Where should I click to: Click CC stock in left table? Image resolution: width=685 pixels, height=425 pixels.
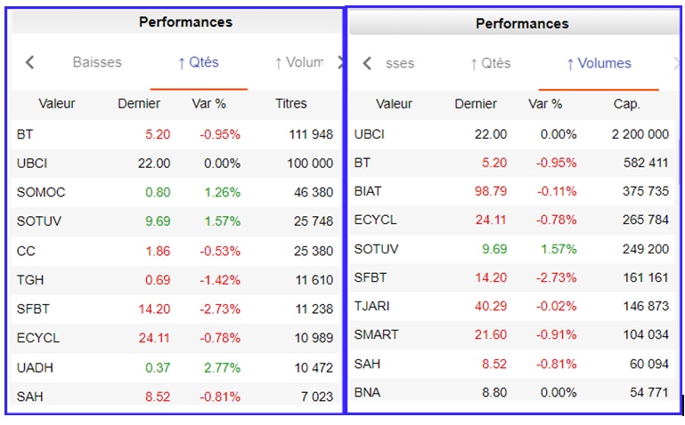[x=26, y=251]
